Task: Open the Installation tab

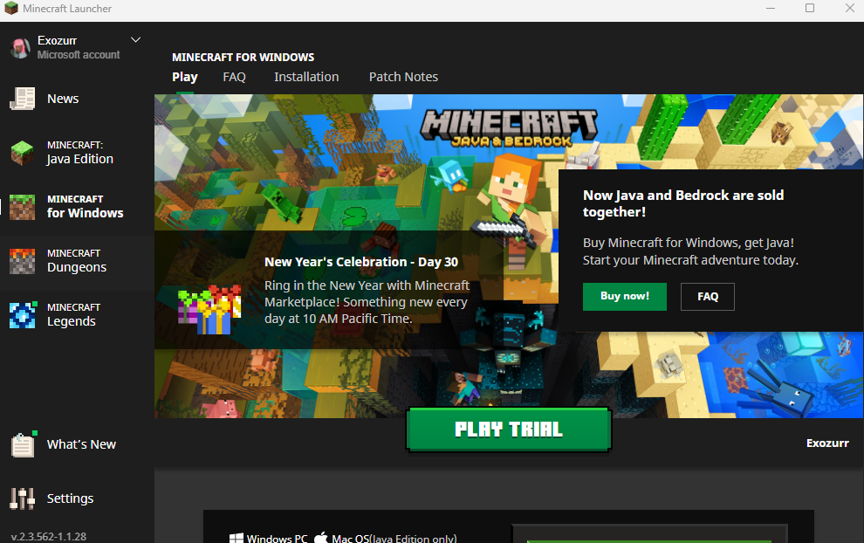Action: (306, 77)
